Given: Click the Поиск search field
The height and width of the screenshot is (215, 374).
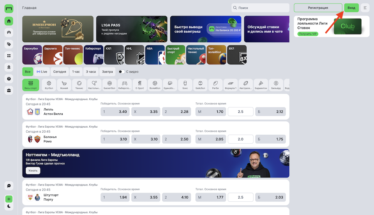Looking at the screenshot, I should 260,8.
